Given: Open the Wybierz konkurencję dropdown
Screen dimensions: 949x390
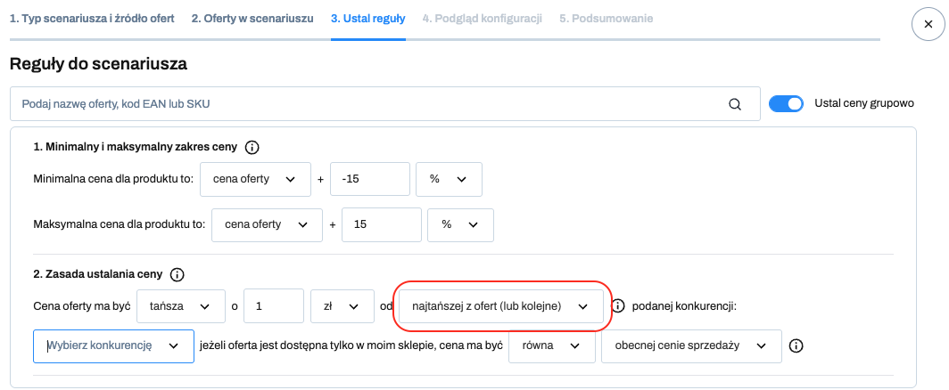Looking at the screenshot, I should [x=114, y=345].
